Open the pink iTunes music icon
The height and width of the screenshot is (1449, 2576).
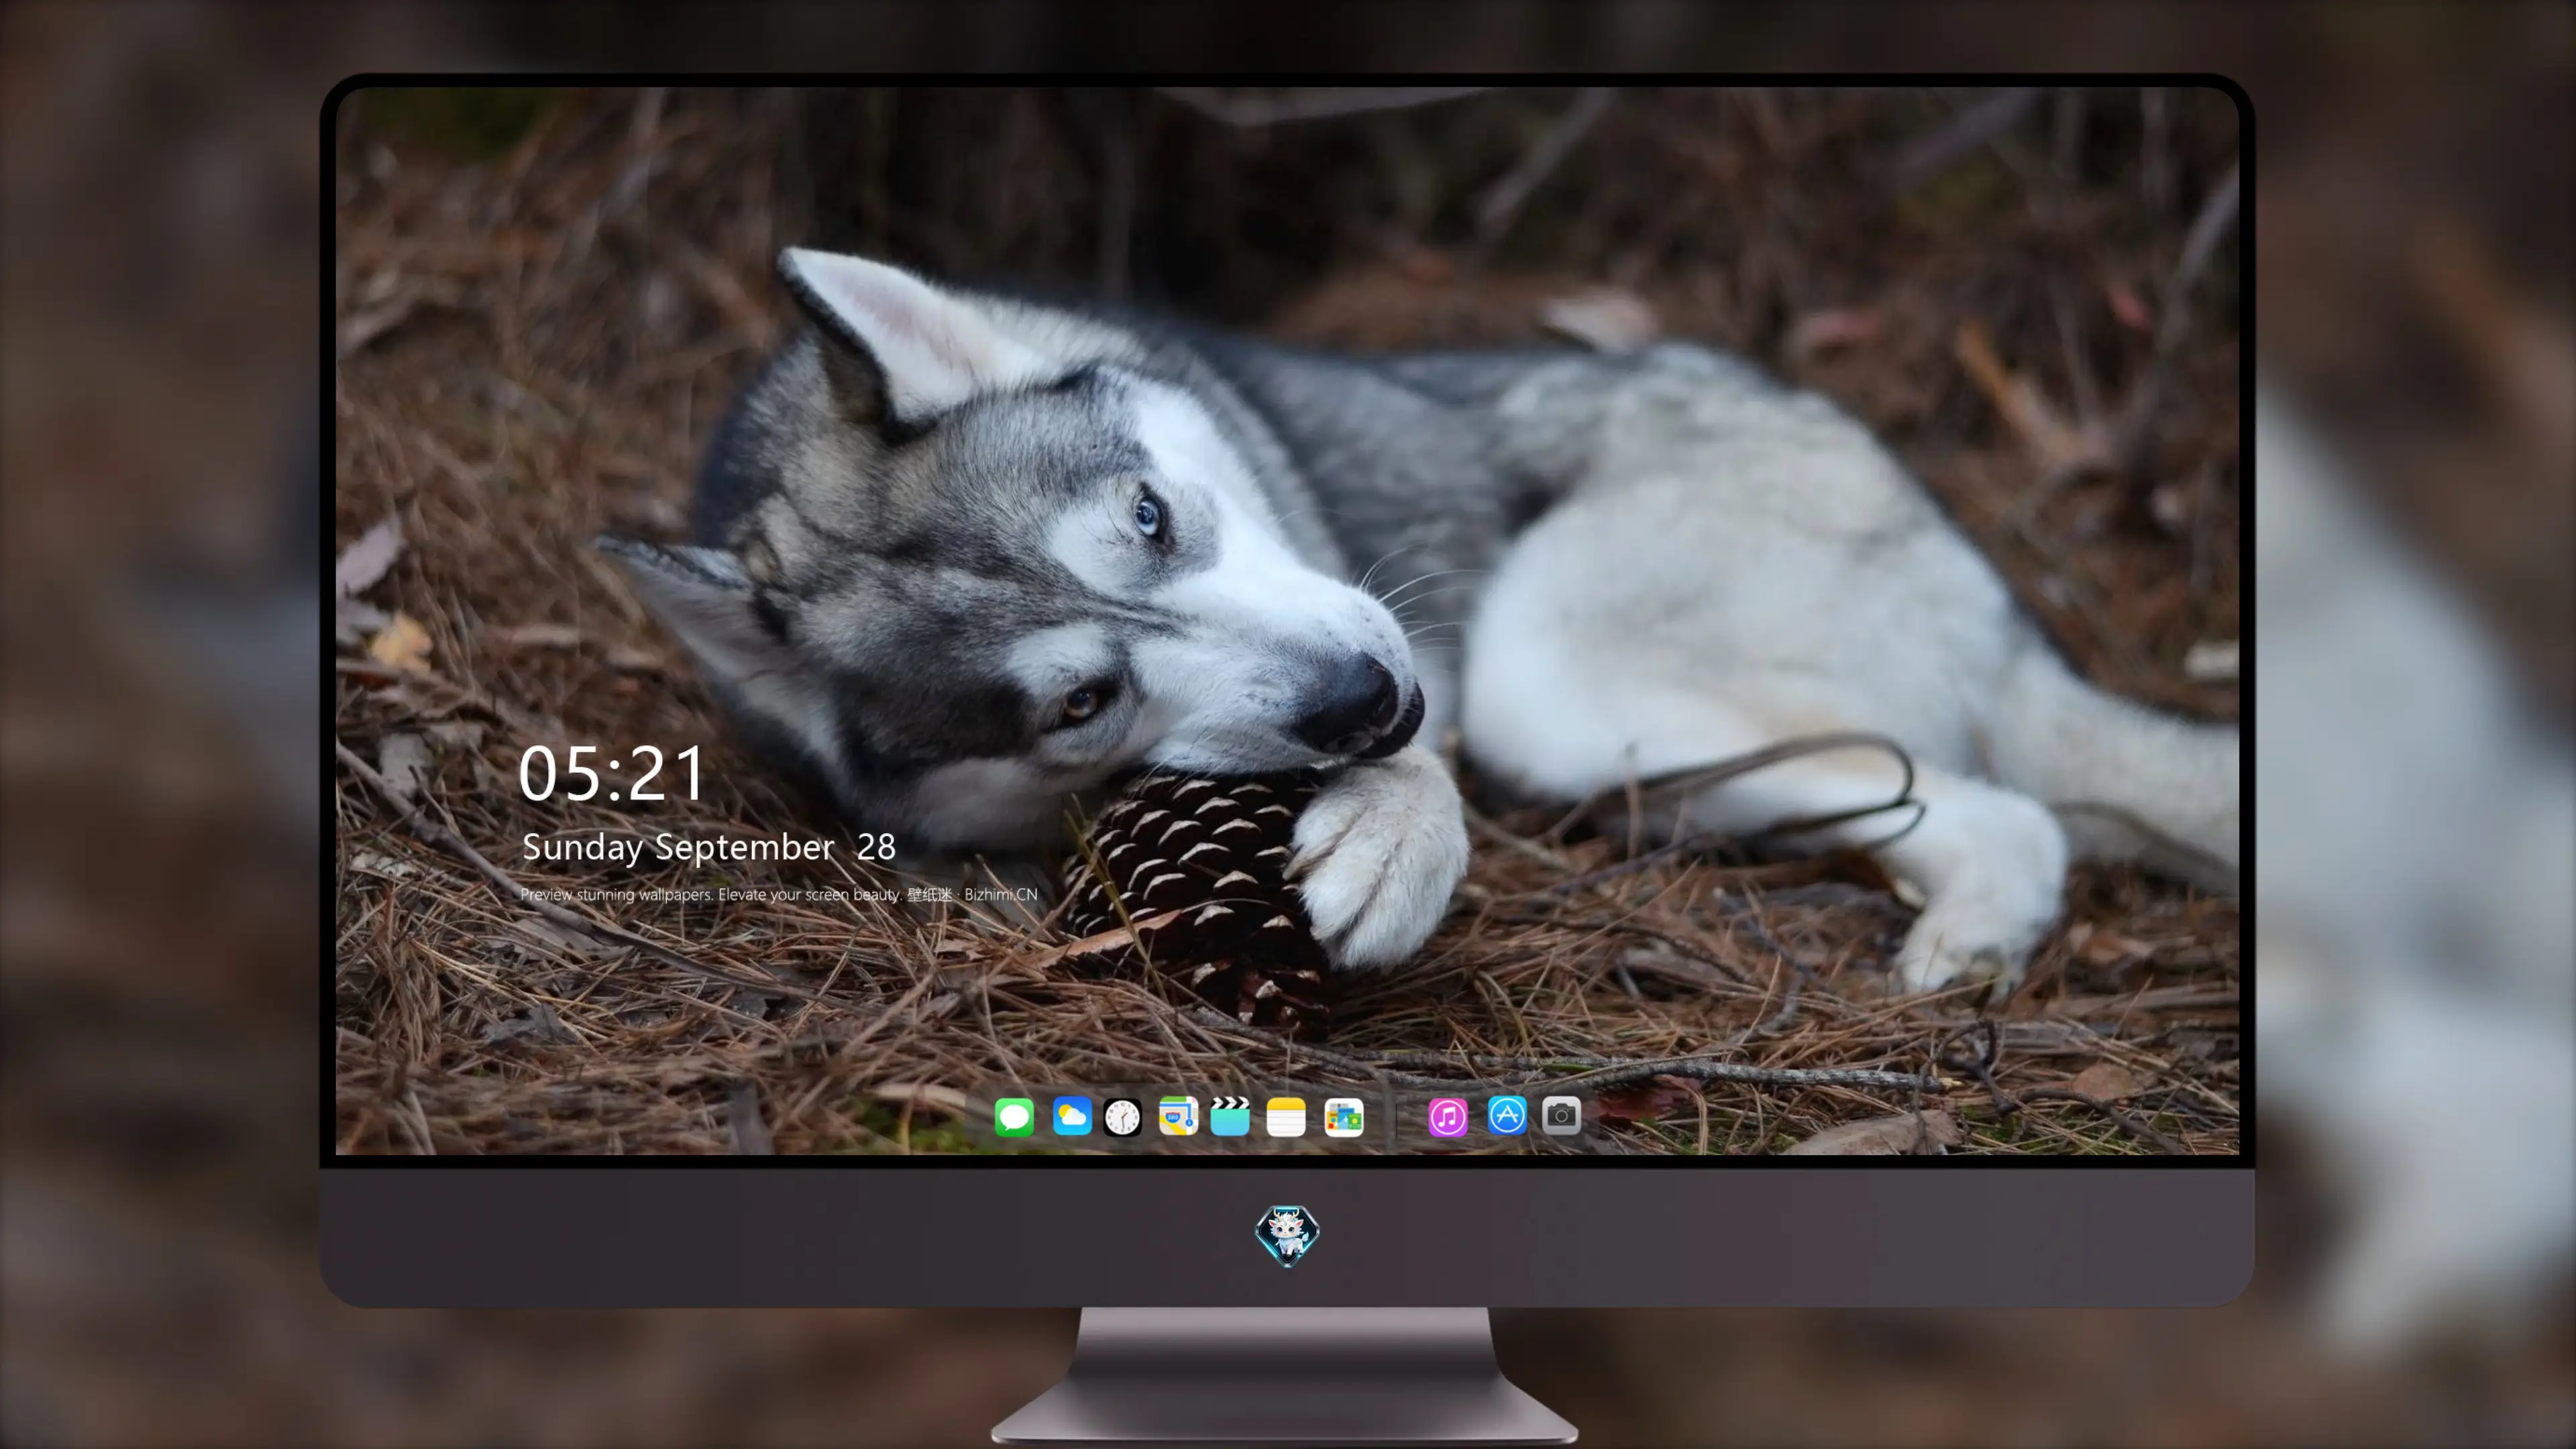tap(1448, 1117)
